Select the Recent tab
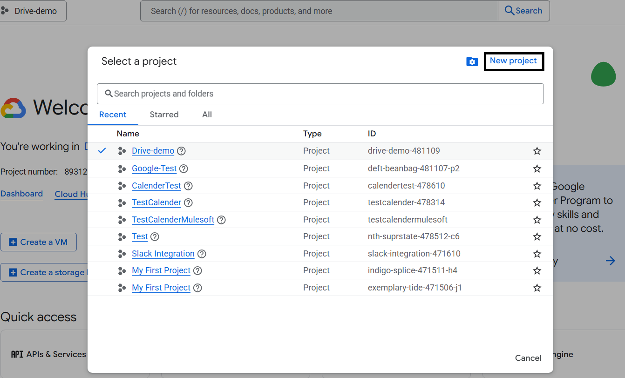This screenshot has width=625, height=378. [x=113, y=115]
